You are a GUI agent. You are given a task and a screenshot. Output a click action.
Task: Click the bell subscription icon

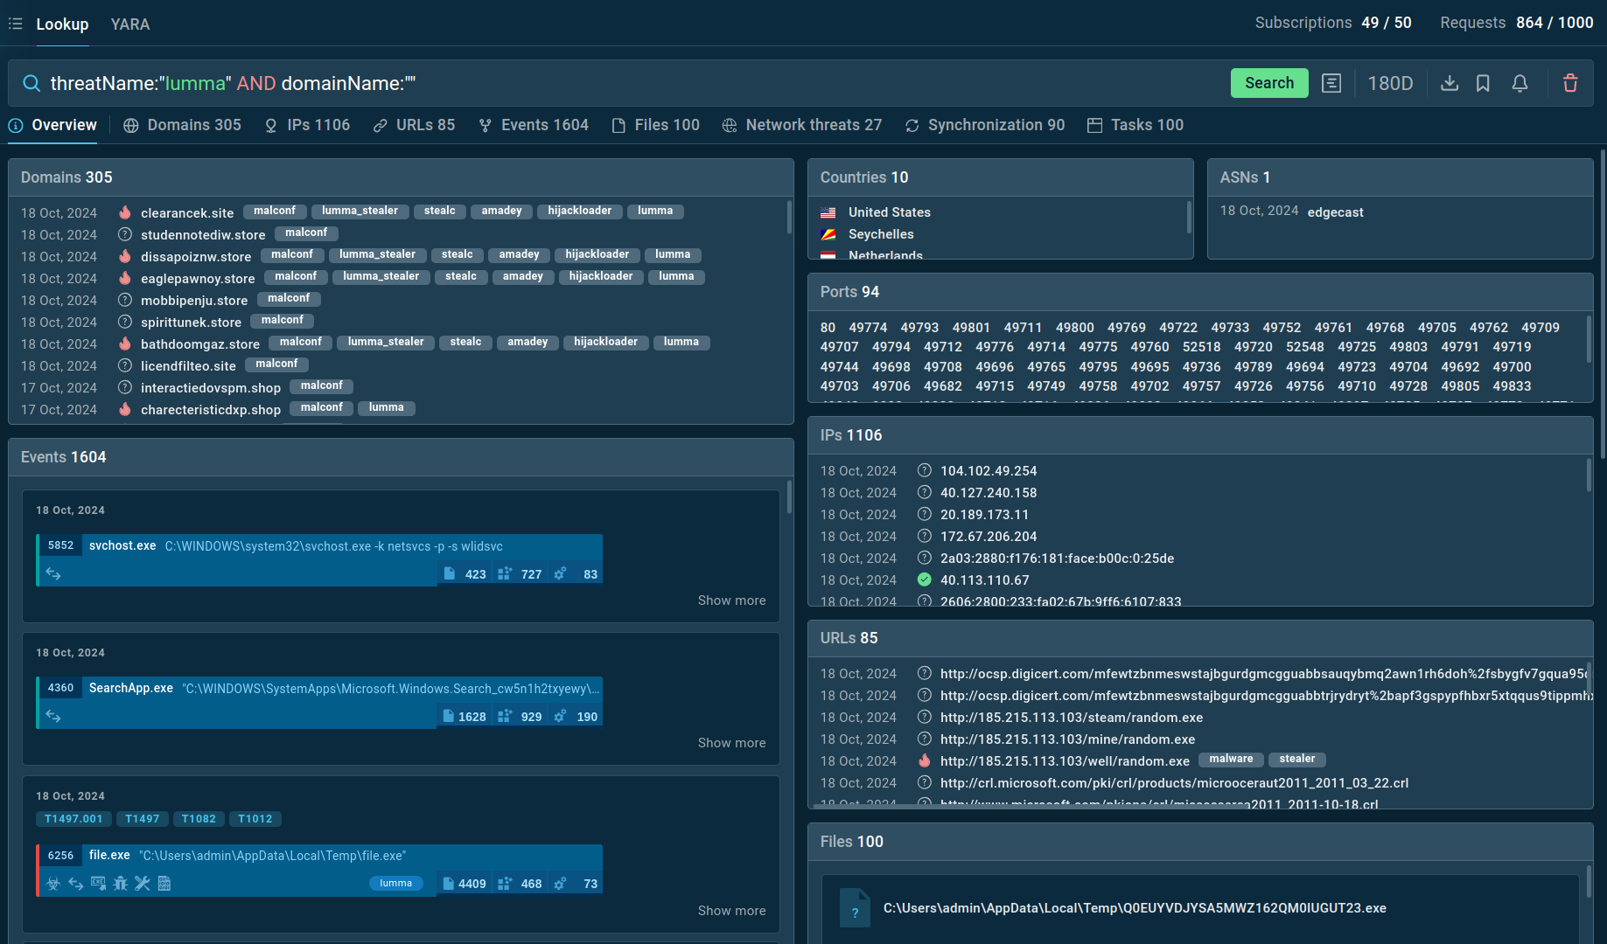click(1520, 83)
